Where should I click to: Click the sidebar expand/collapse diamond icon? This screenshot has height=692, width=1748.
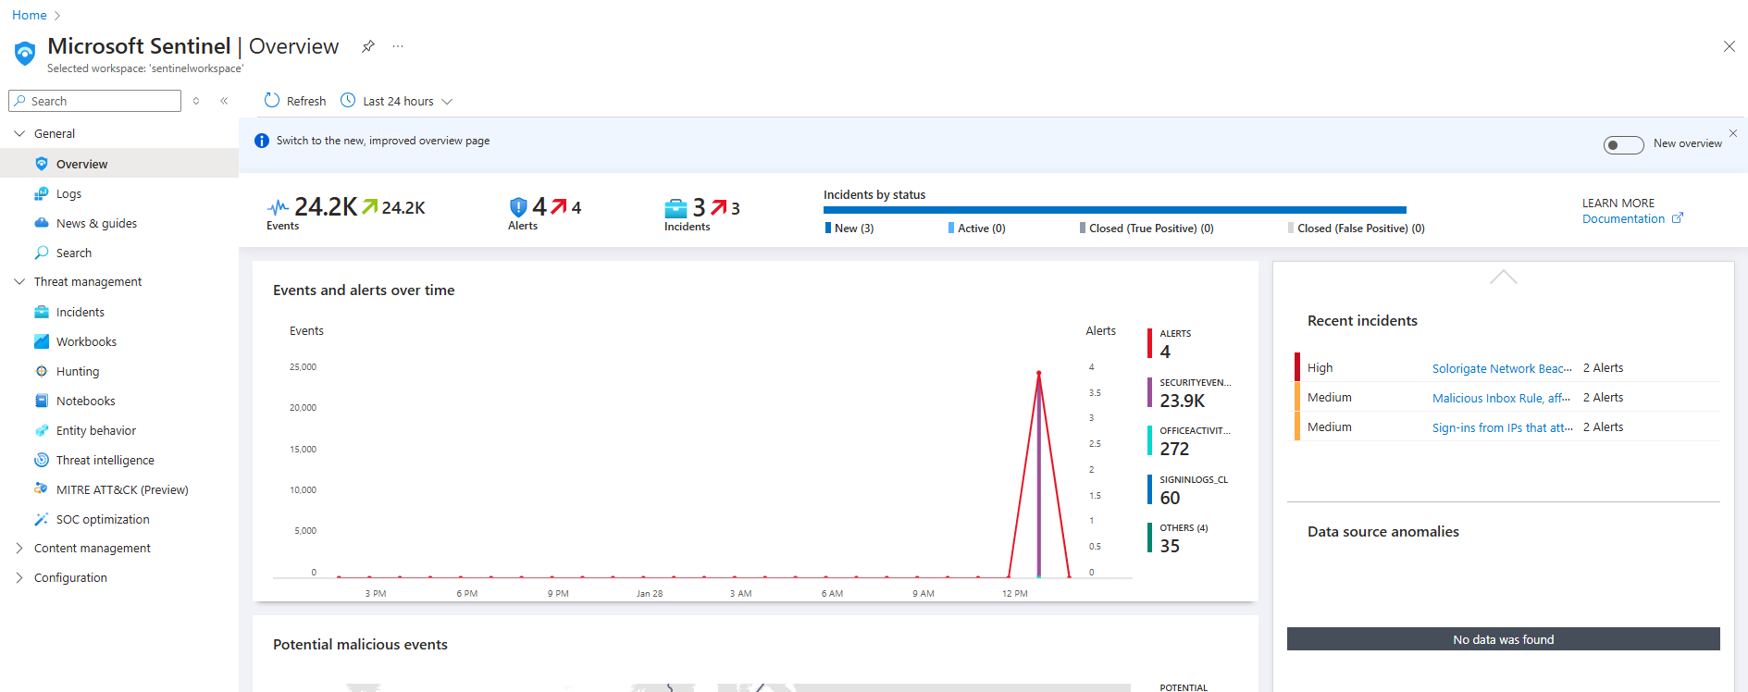click(196, 101)
